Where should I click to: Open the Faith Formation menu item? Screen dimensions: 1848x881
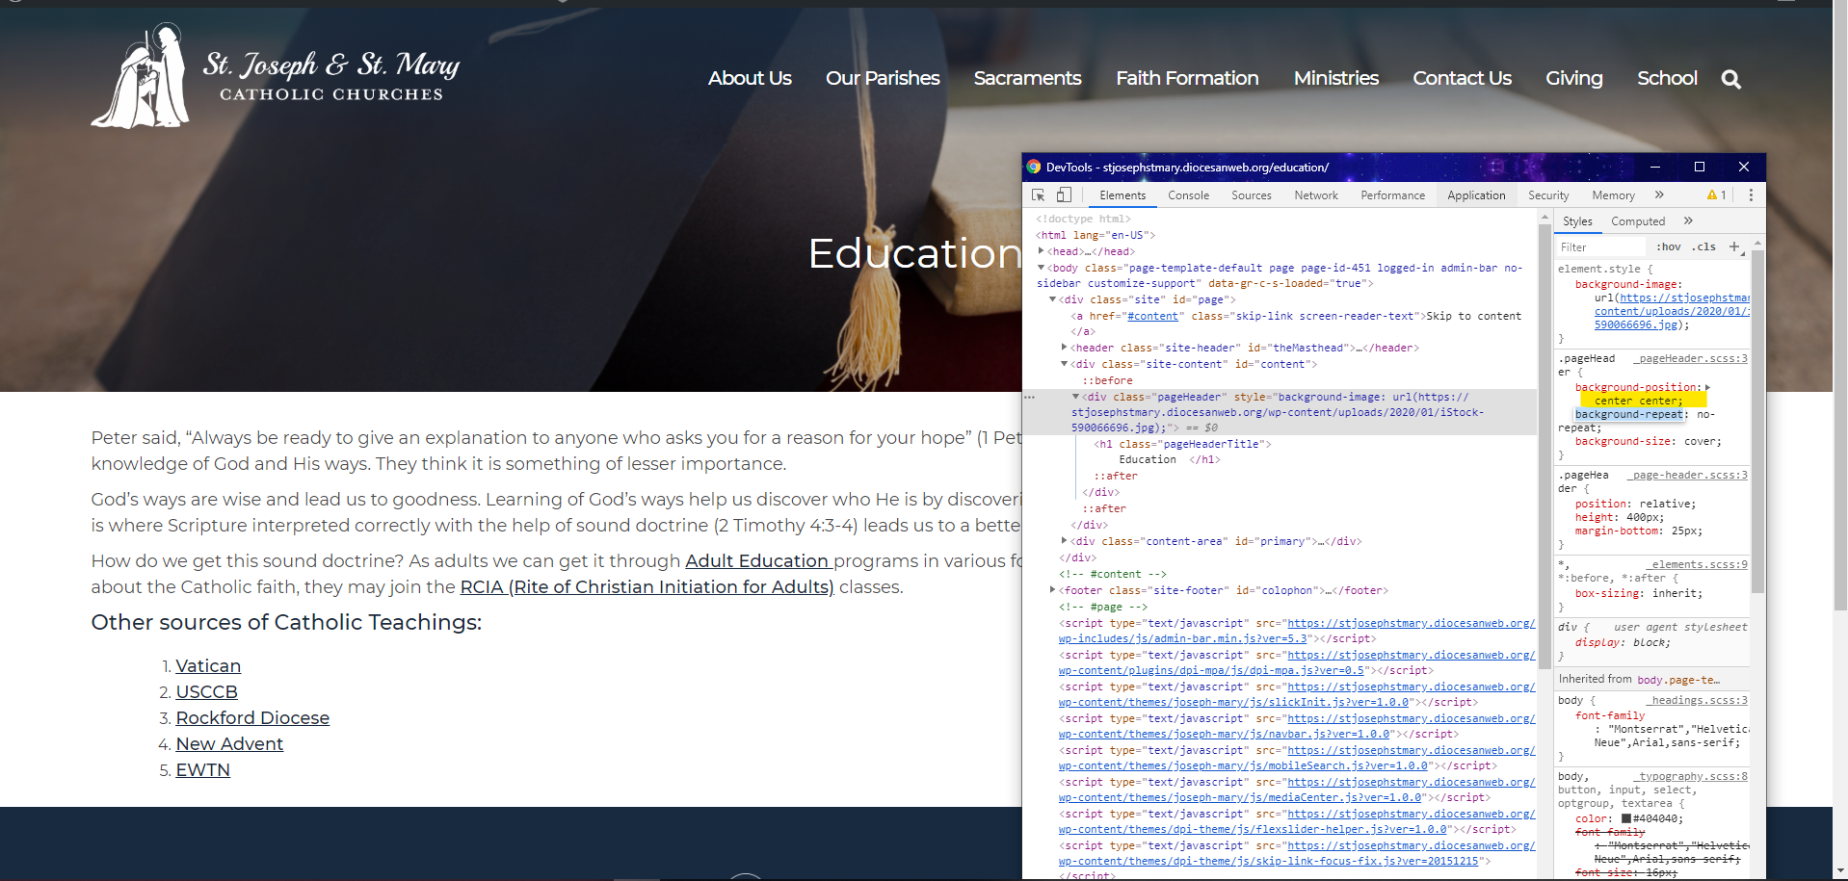pos(1187,78)
